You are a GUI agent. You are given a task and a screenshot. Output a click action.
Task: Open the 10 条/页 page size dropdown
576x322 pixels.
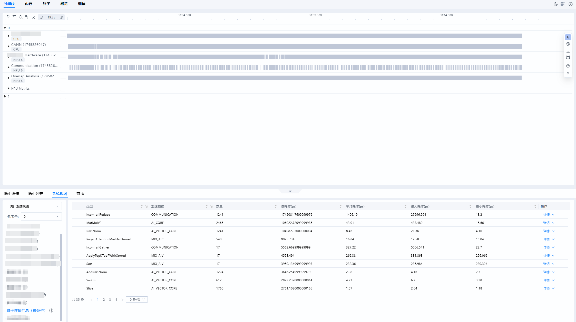137,299
